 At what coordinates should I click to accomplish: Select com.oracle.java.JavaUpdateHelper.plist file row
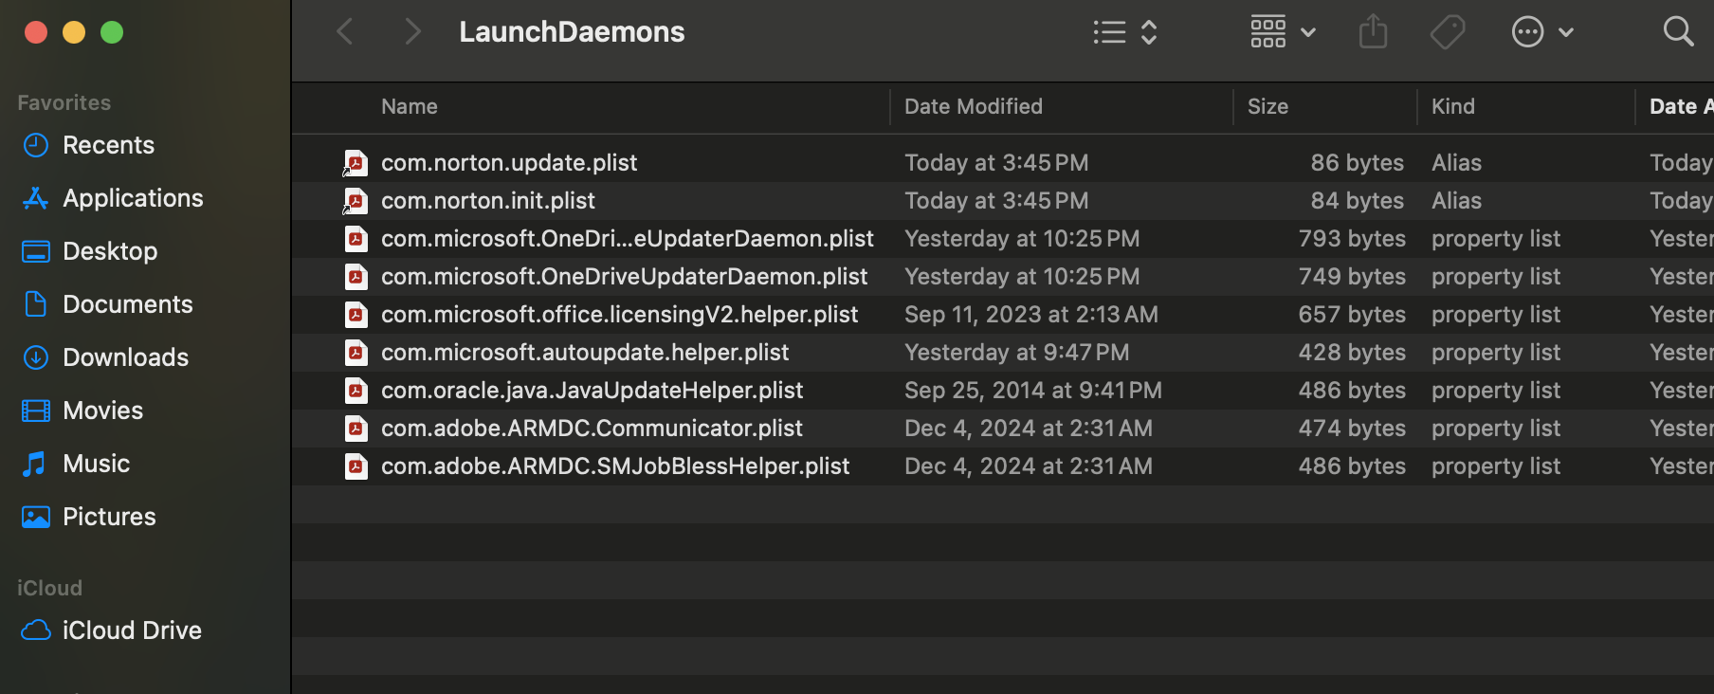coord(592,391)
